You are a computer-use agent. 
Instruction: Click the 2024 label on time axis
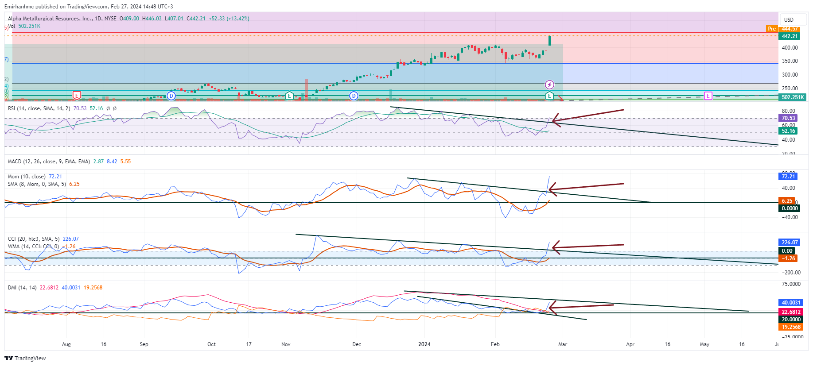pos(424,344)
